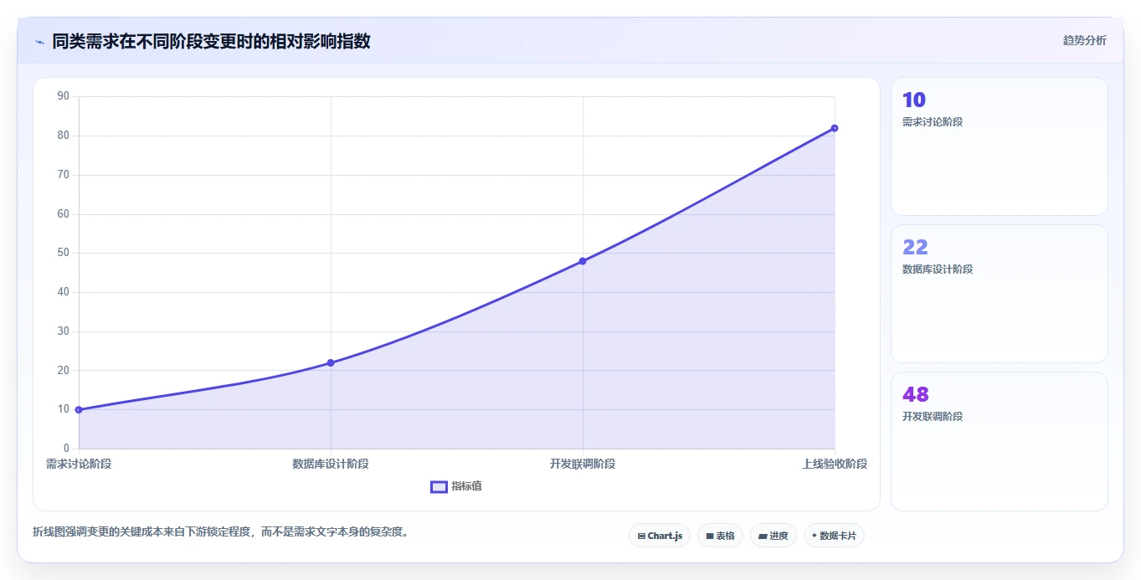Click the x-axis label 上线验收阶段
The height and width of the screenshot is (580, 1141).
point(835,464)
